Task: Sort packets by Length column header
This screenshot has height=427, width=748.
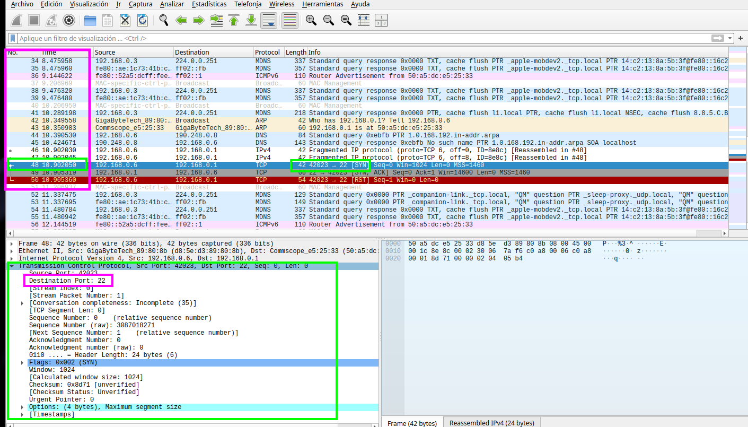Action: (x=296, y=53)
